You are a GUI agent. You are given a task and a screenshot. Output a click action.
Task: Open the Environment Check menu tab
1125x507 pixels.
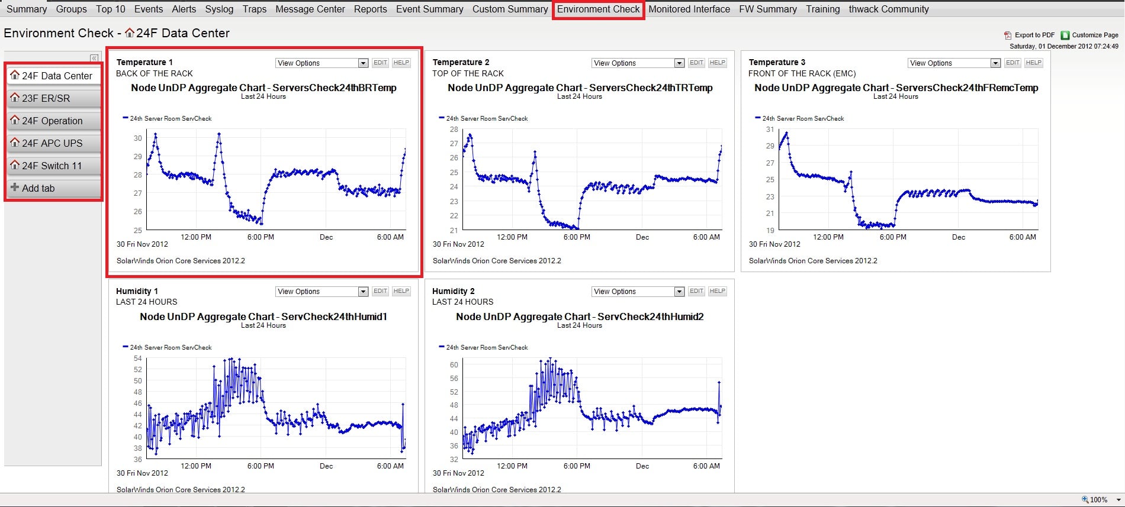coord(598,9)
